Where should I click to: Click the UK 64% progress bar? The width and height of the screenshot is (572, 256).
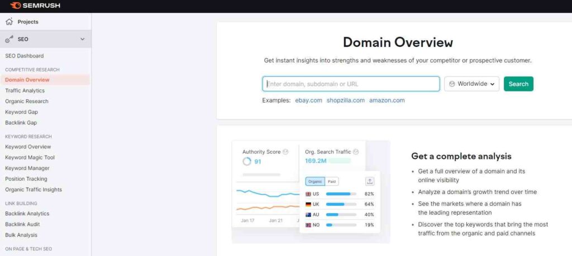pos(341,204)
